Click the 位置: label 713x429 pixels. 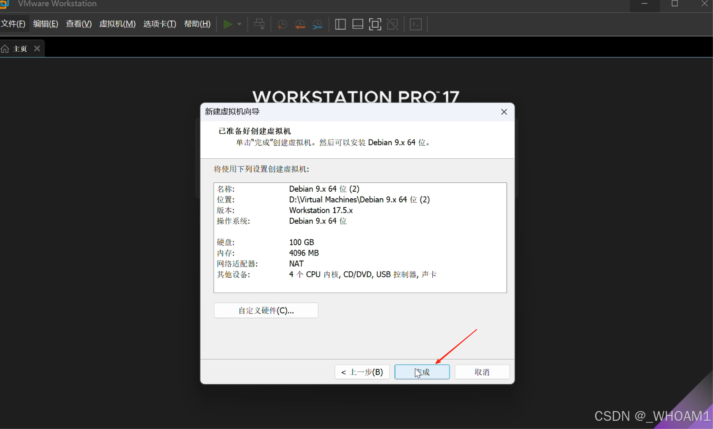(226, 199)
